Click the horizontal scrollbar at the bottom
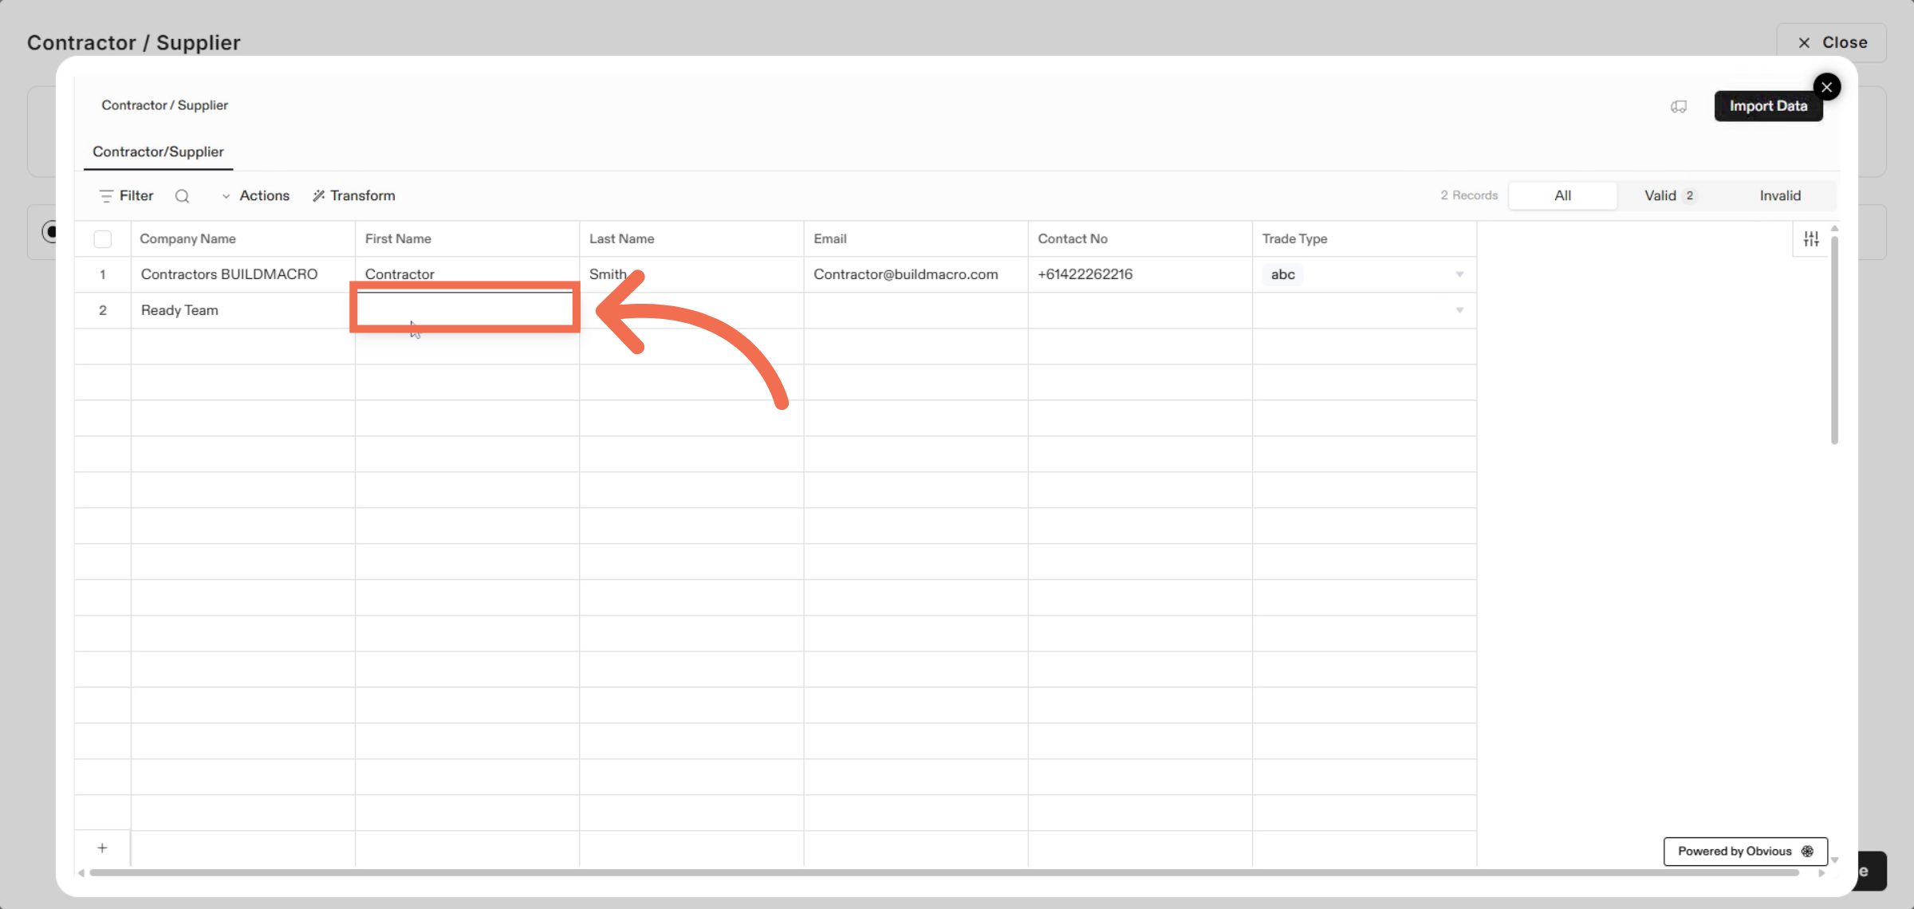Viewport: 1914px width, 909px height. (941, 873)
